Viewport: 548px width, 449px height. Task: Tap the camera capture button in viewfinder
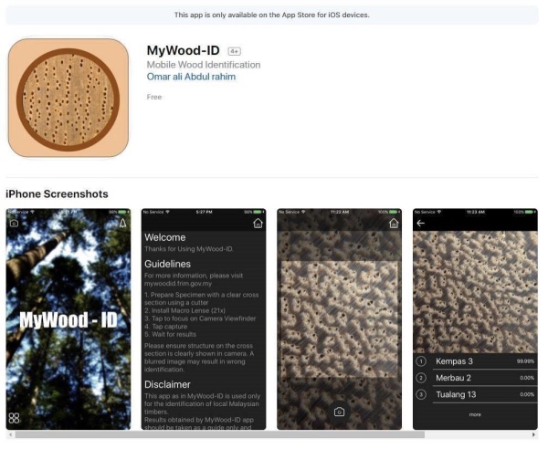pyautogui.click(x=340, y=412)
